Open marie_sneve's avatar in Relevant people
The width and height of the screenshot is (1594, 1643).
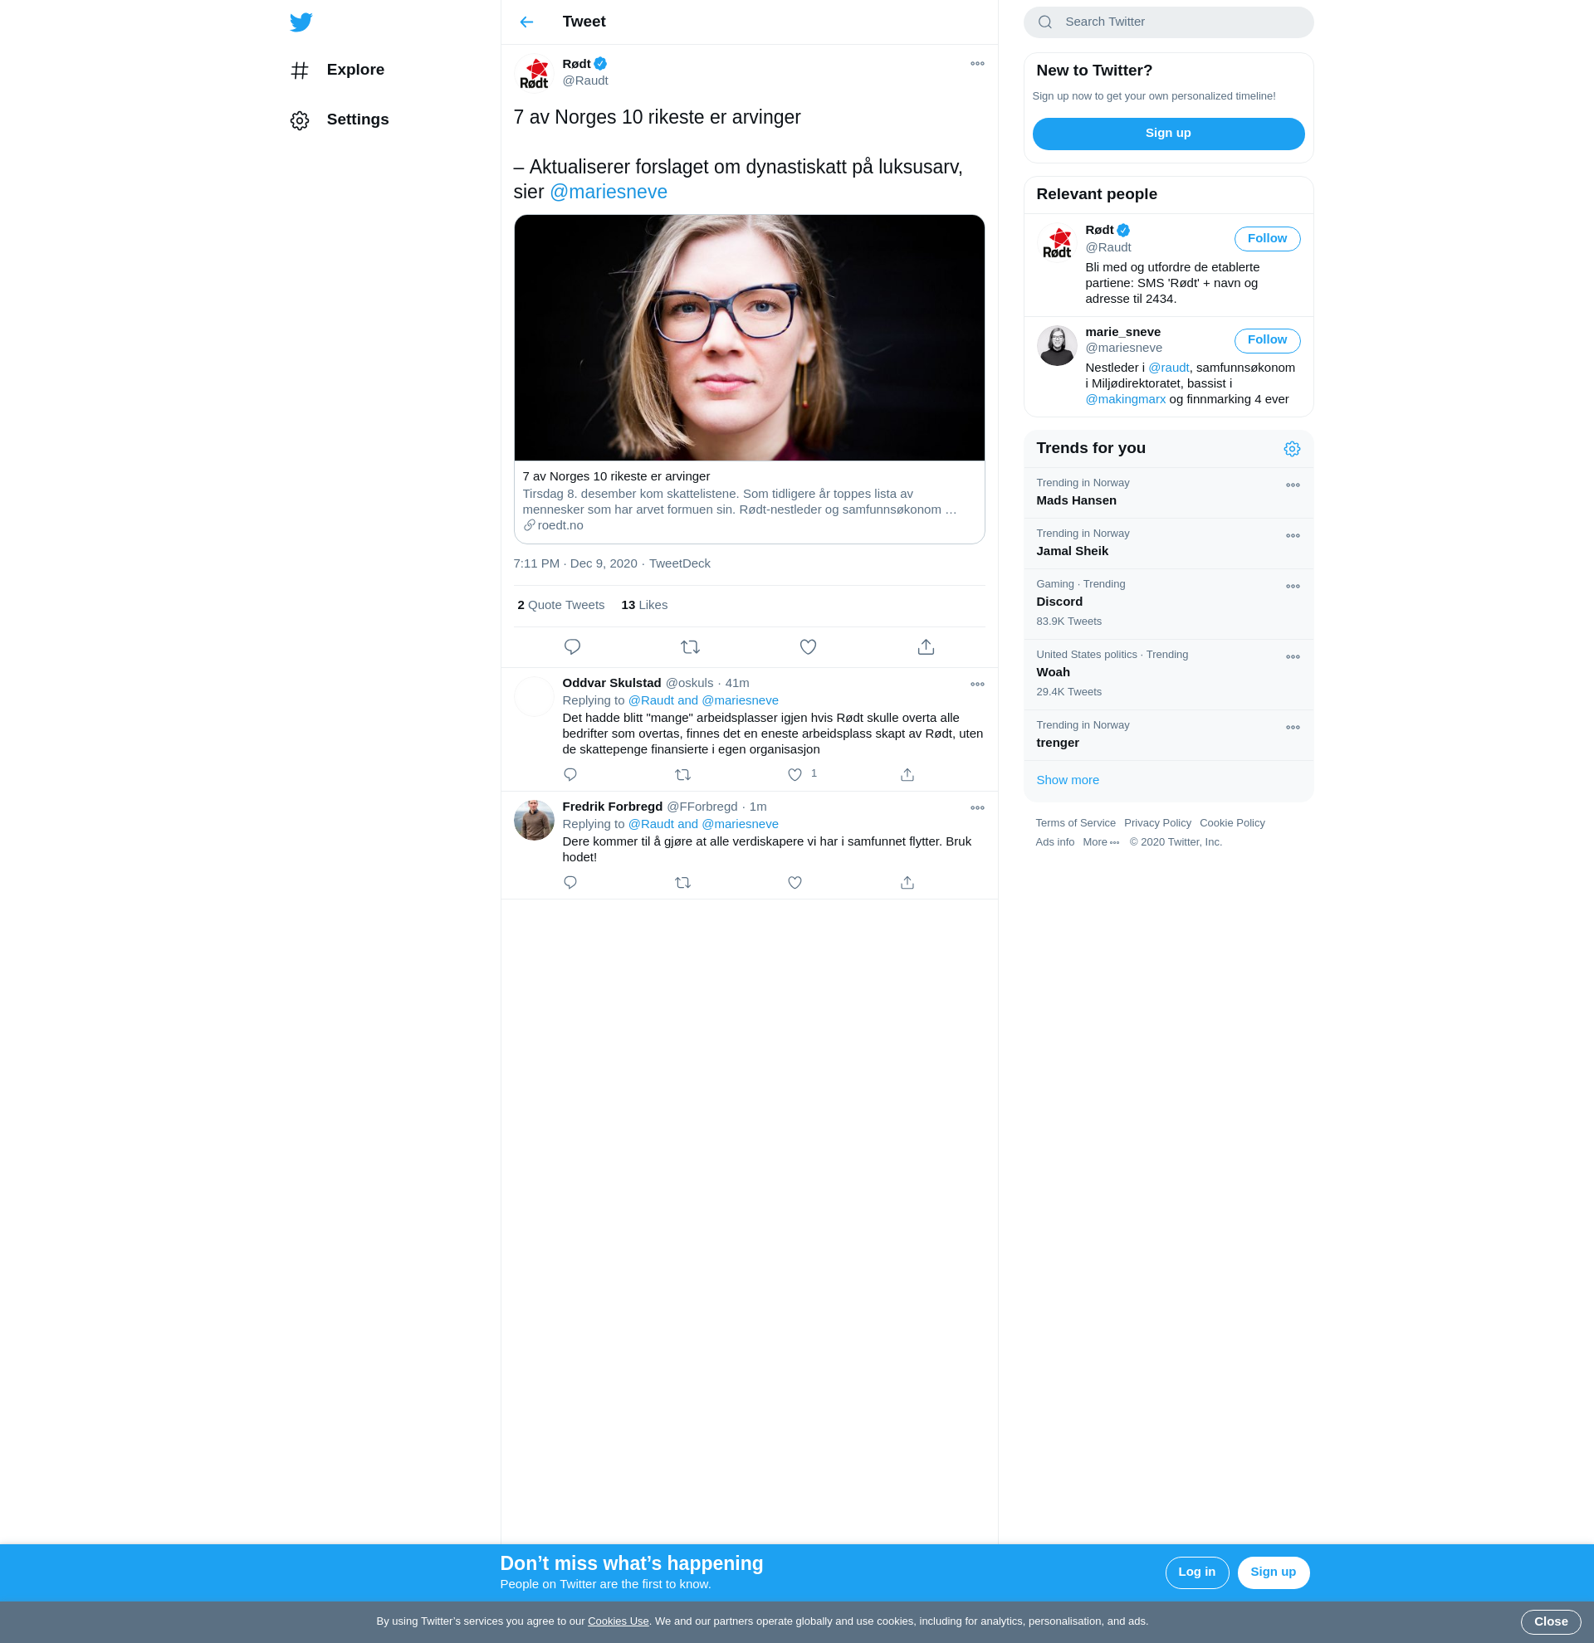1057,345
